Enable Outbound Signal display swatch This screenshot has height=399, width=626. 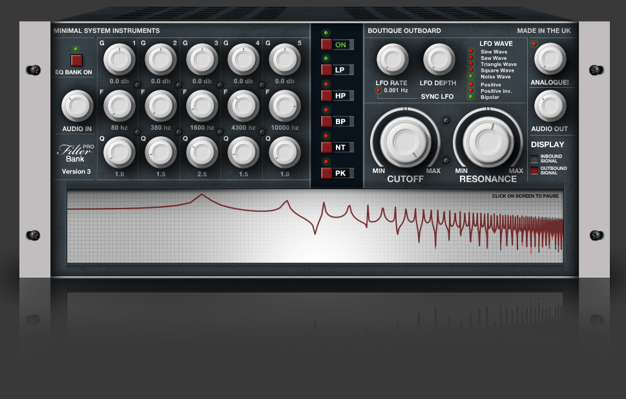coord(534,171)
